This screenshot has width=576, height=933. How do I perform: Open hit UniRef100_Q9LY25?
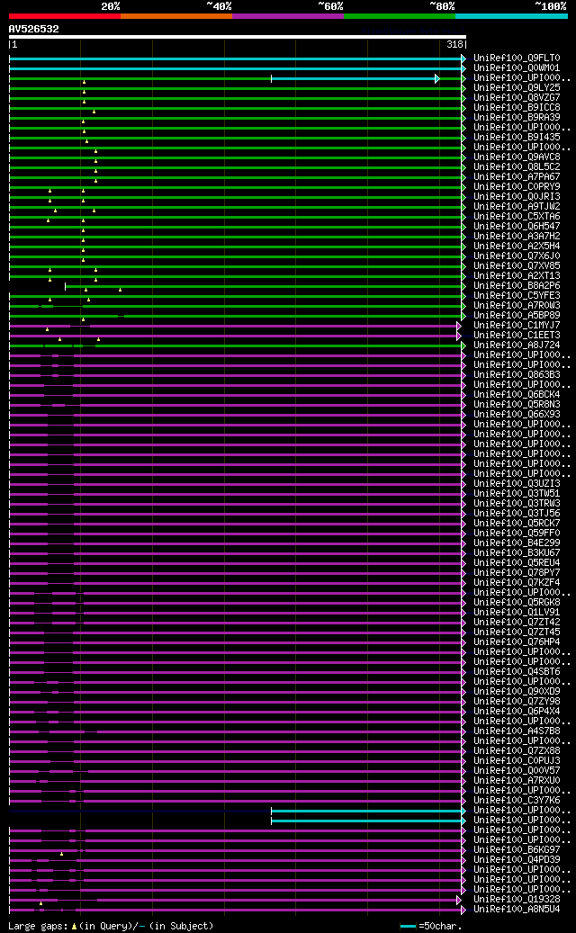[x=517, y=88]
